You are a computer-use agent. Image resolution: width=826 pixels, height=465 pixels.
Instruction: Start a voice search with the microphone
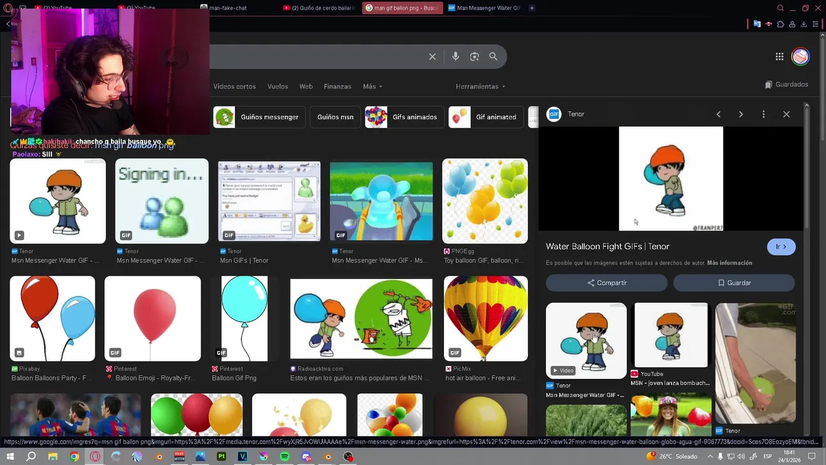tap(456, 57)
